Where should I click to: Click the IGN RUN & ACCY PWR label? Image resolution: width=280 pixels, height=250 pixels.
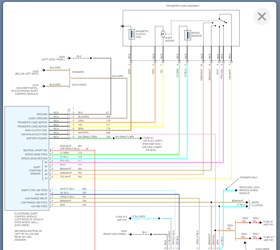point(34,134)
